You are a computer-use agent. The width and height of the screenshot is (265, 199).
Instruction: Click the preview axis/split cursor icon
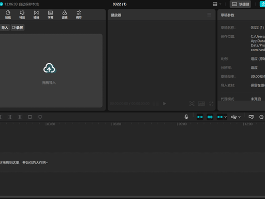(234, 117)
